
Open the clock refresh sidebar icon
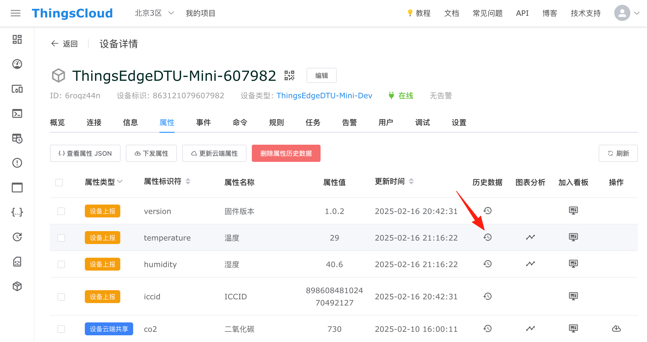[17, 237]
